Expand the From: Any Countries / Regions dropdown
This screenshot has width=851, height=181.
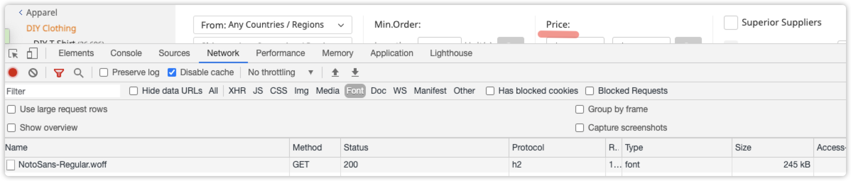272,25
